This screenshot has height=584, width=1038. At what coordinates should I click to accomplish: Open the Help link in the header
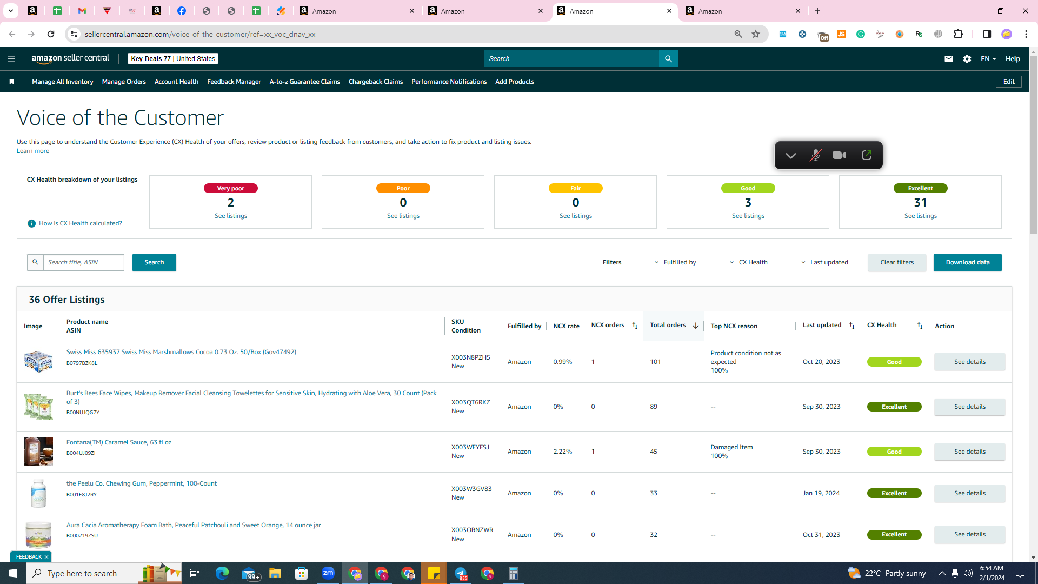coord(1013,59)
